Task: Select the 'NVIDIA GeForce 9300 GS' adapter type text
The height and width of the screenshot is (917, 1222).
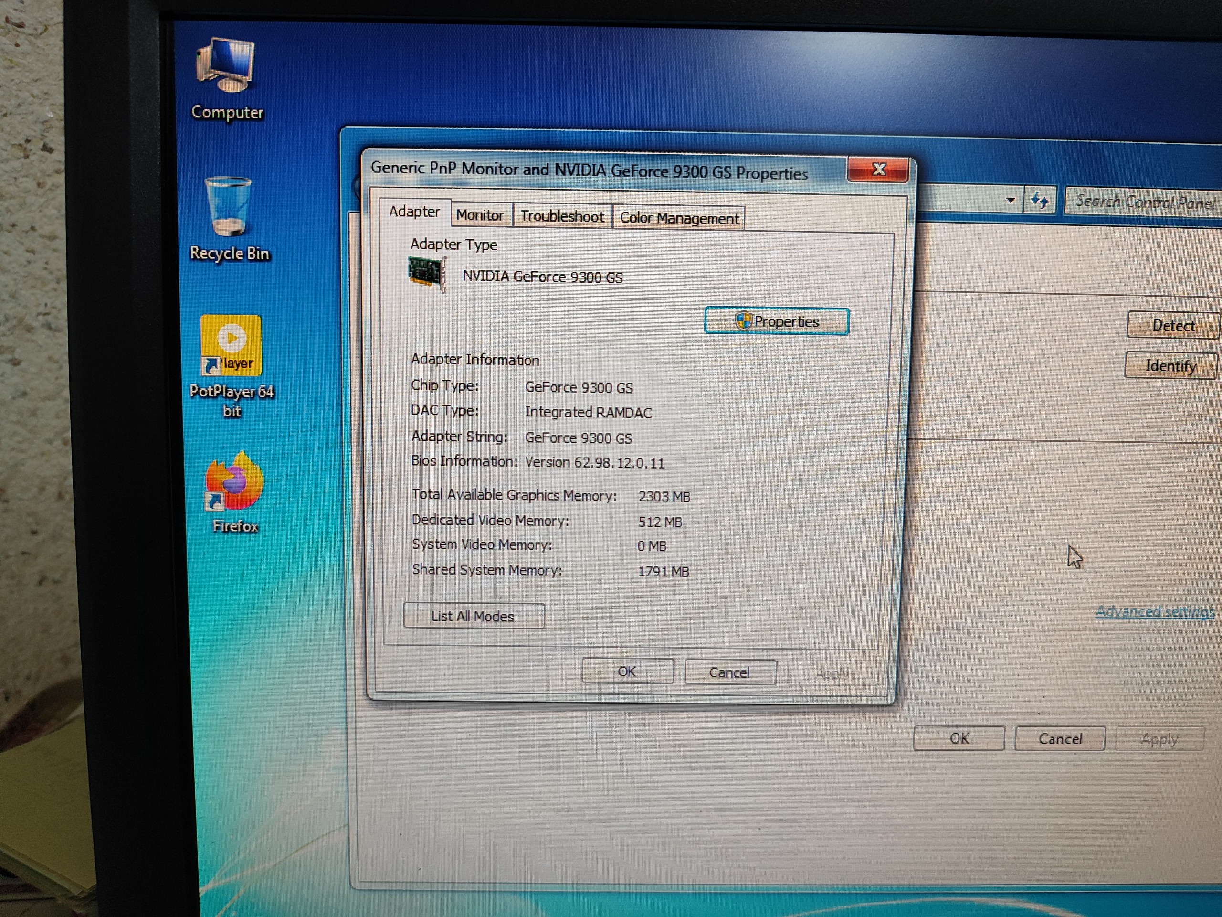Action: 542,277
